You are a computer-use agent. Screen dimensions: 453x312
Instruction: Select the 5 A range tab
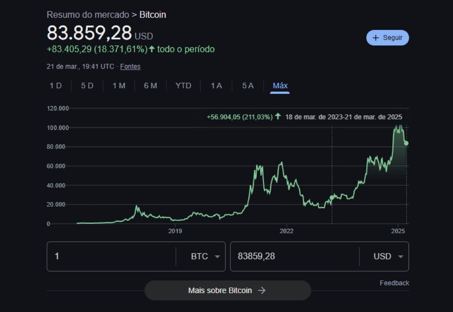coord(247,86)
